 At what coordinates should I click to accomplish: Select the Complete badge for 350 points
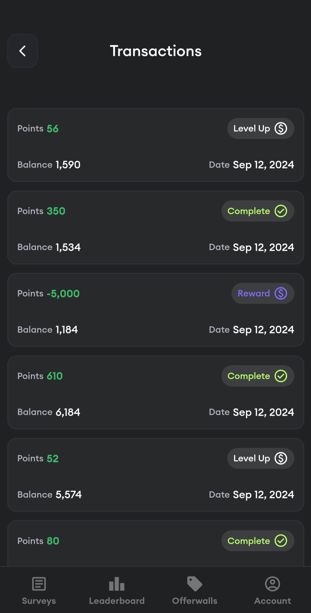coord(258,211)
